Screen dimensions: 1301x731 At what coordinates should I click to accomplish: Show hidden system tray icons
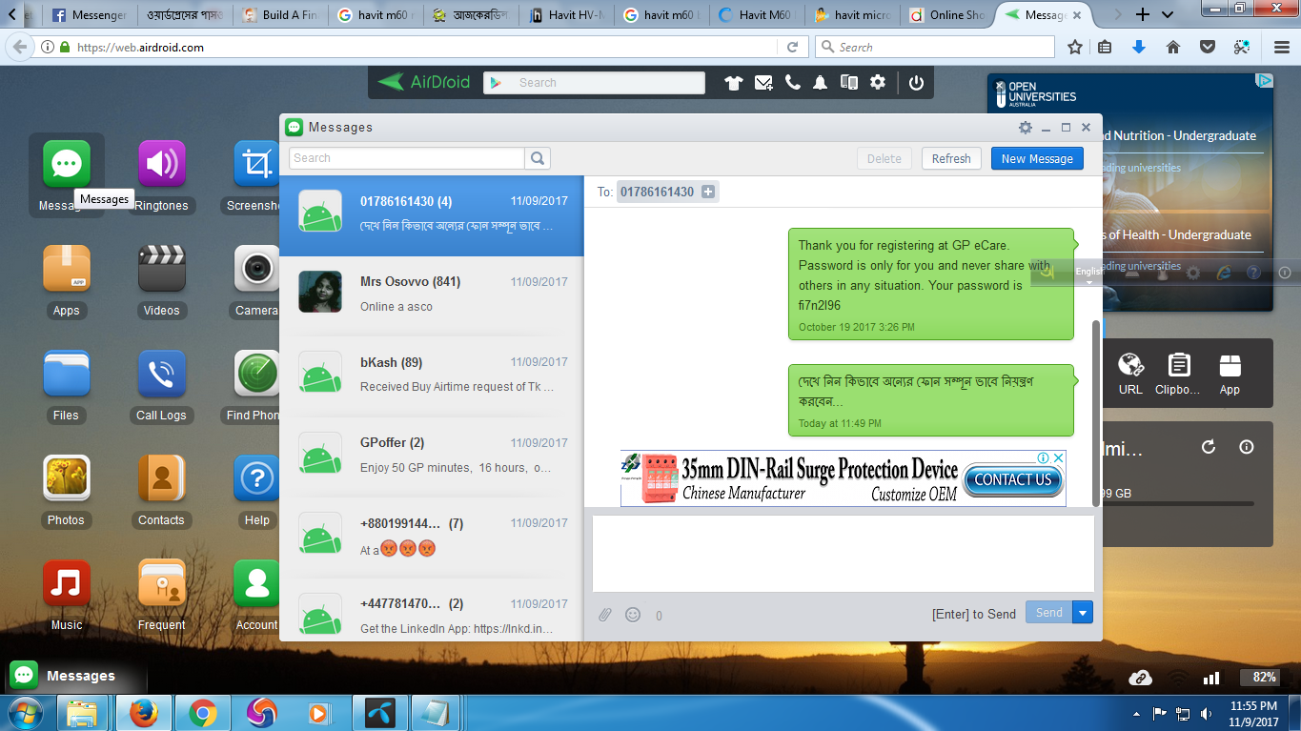click(1136, 713)
